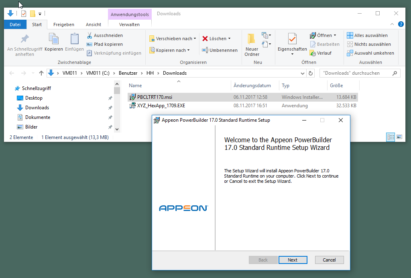Click the Bilder icon in navigation pane
Image resolution: width=411 pixels, height=278 pixels.
(20, 127)
